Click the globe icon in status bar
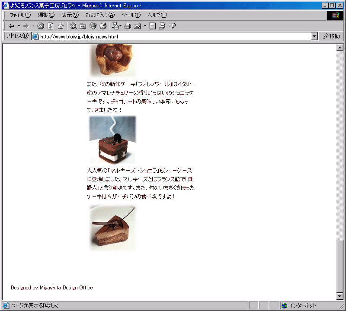 pyautogui.click(x=285, y=305)
